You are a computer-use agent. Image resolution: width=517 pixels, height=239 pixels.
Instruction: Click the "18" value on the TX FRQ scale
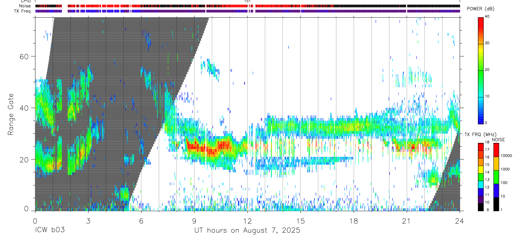coord(487,142)
